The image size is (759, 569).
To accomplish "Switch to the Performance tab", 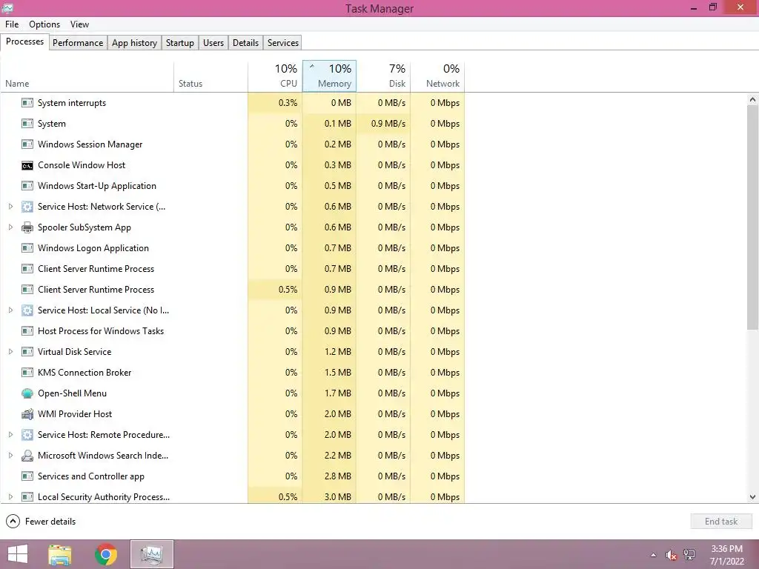I will click(x=78, y=42).
